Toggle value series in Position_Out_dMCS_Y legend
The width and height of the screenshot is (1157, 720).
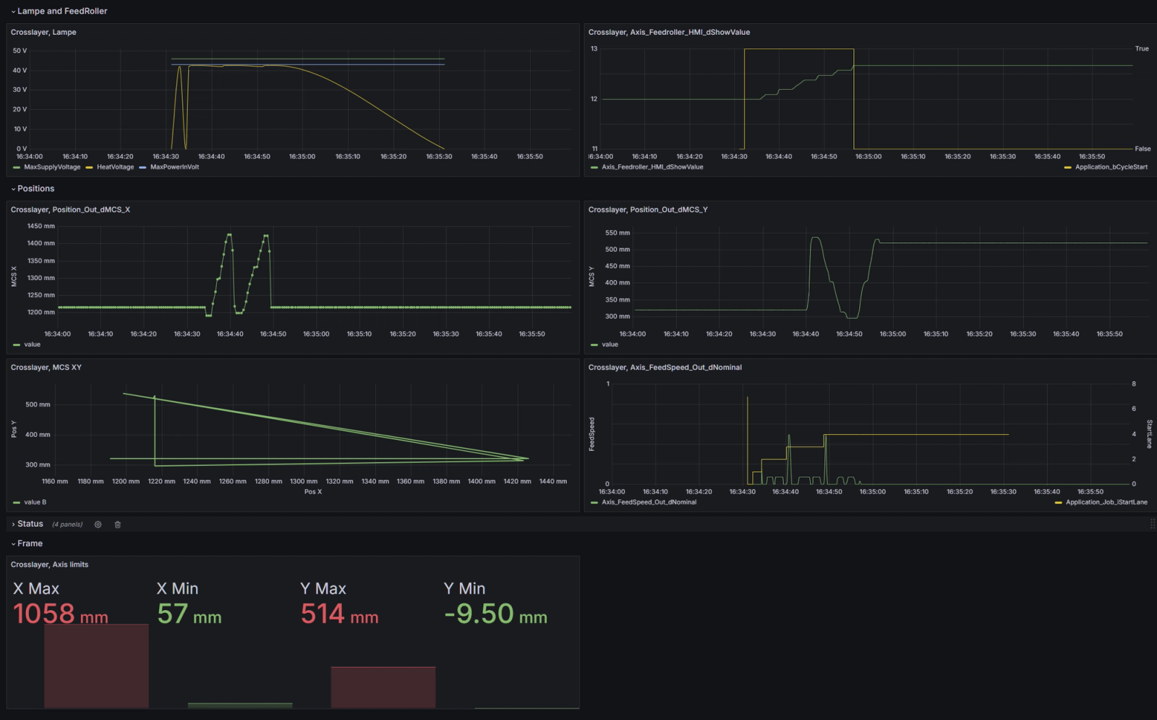(x=610, y=344)
